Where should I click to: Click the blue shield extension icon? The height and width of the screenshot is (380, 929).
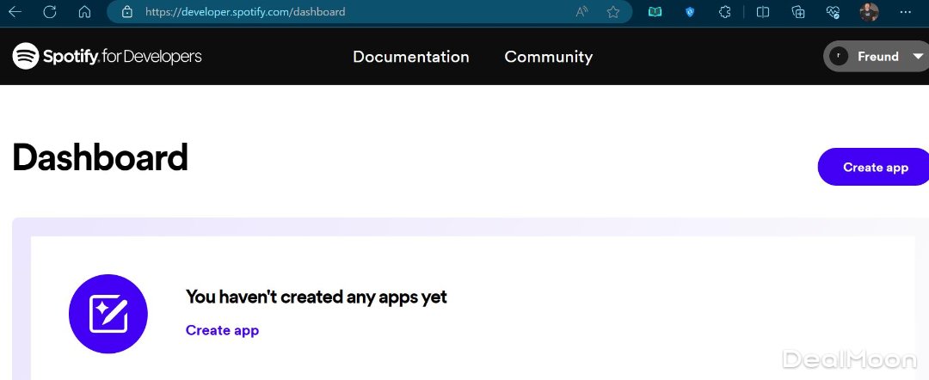(689, 12)
